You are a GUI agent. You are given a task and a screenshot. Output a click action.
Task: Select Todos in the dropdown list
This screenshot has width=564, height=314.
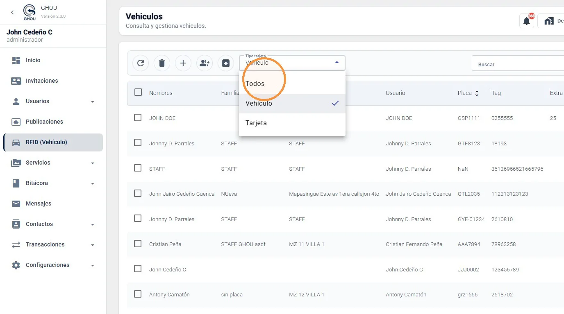click(292, 84)
